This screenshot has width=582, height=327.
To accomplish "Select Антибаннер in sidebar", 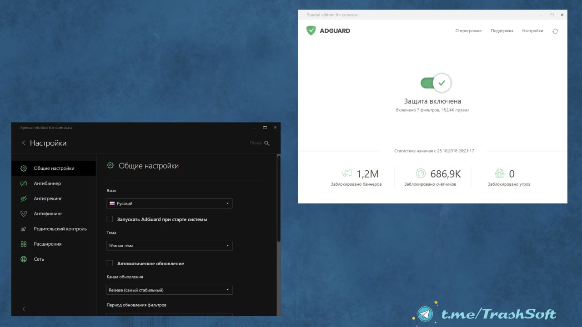I will click(54, 183).
